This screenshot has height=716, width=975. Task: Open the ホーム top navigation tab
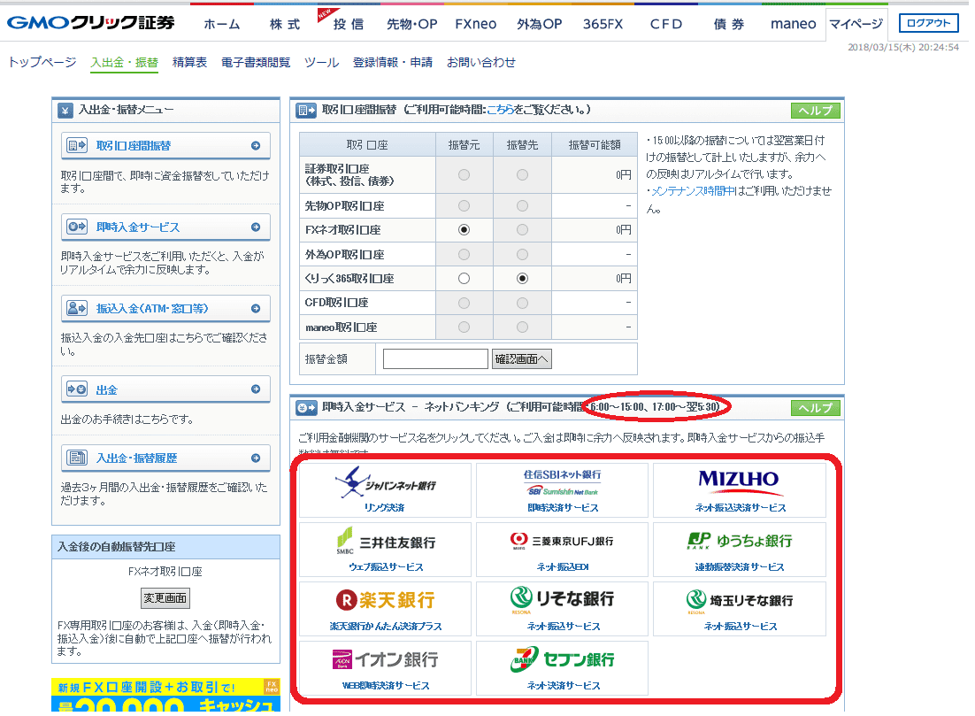tap(222, 24)
